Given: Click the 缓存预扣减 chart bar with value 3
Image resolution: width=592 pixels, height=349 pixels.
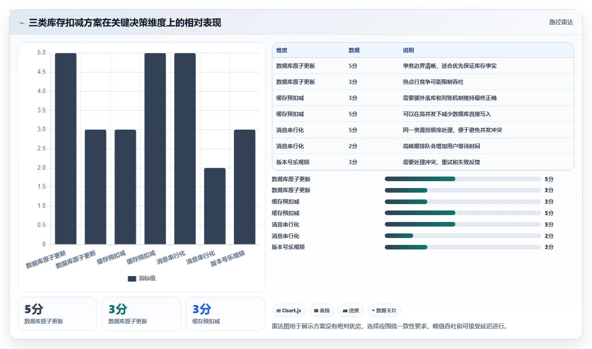Looking at the screenshot, I should (x=125, y=187).
